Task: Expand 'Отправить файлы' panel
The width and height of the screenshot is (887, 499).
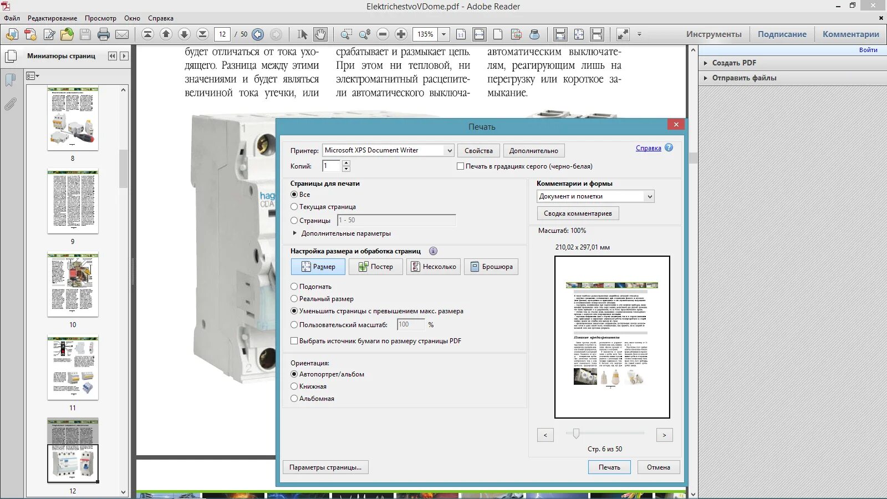Action: tap(705, 78)
